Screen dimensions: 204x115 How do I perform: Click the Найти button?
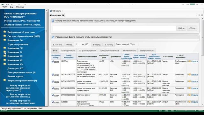coord(181,28)
